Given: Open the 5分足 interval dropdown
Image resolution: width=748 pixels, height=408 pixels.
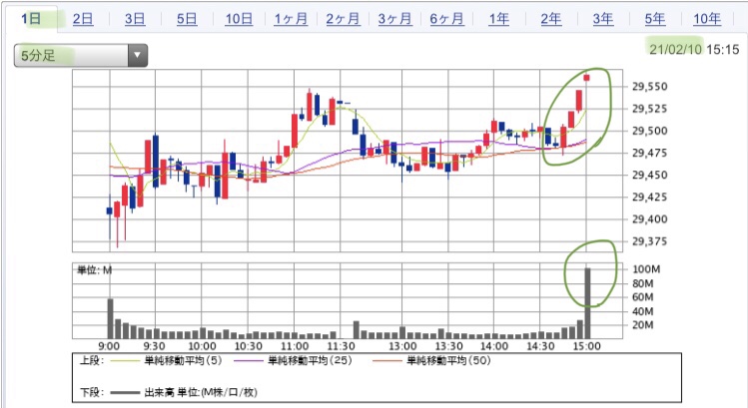Looking at the screenshot, I should (x=81, y=55).
